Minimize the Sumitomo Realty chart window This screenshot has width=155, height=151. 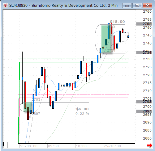tap(127, 5)
